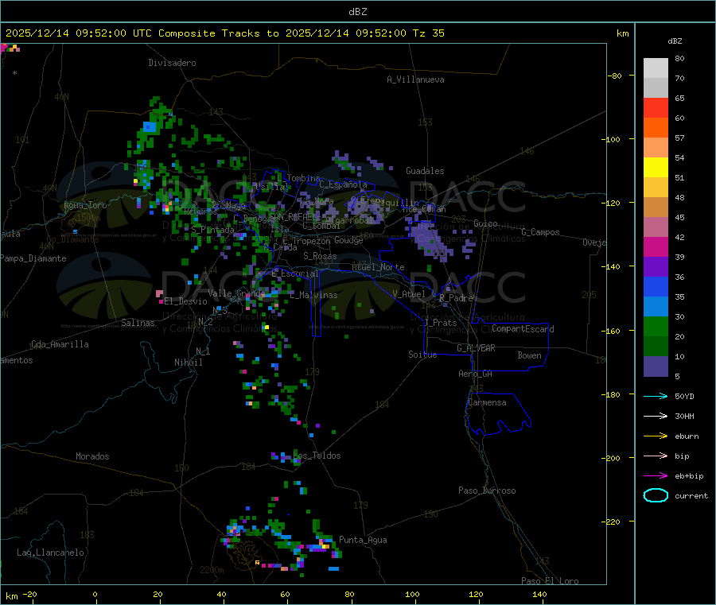Click the 5 dBZ violet legend swatch
The image size is (716, 605).
656,366
